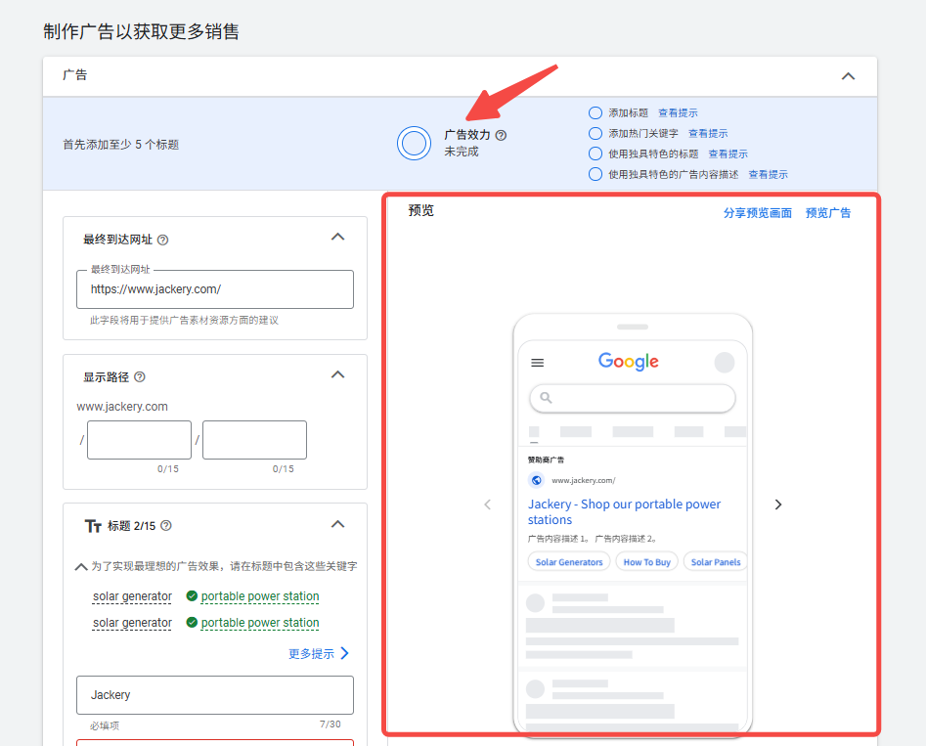Select the 添加热门关键字 radio button
Screen dimensions: 926x746
tap(595, 133)
